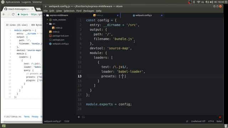The width and height of the screenshot is (228, 128).
Task: Click the 13:20 cursor position indicator
Action: (67, 121)
